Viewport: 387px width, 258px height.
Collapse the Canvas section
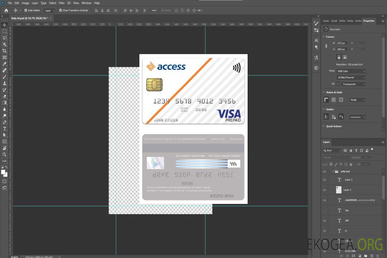[324, 37]
